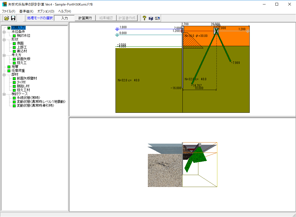Collapse the 形状 tree node
The width and height of the screenshot is (296, 217).
(x=4, y=40)
